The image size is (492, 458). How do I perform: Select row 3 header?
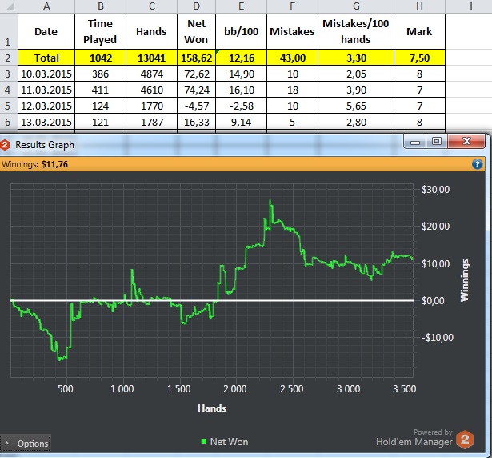(9, 74)
